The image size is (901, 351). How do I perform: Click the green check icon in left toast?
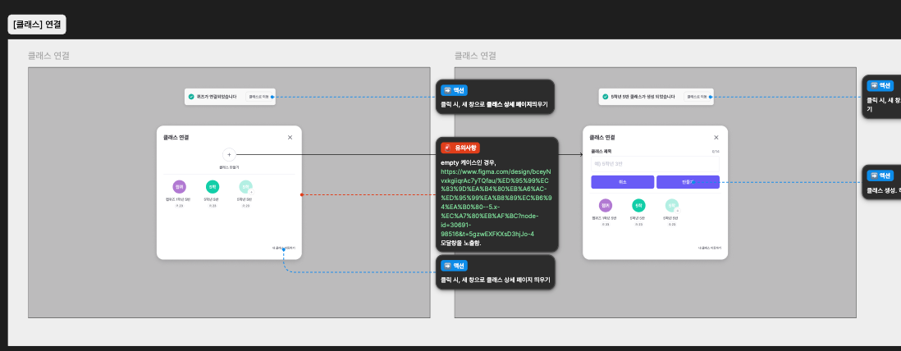click(191, 97)
